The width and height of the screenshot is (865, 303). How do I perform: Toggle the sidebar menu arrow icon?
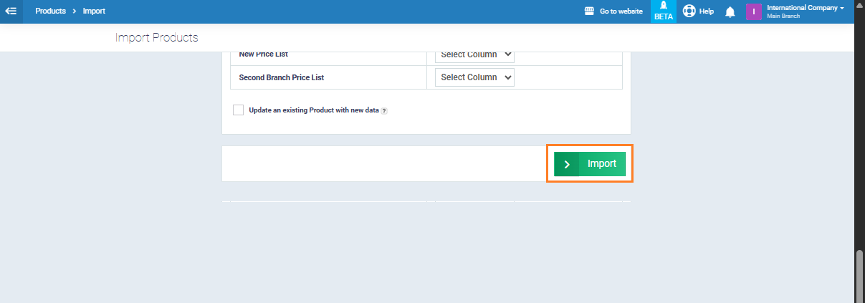pyautogui.click(x=11, y=11)
